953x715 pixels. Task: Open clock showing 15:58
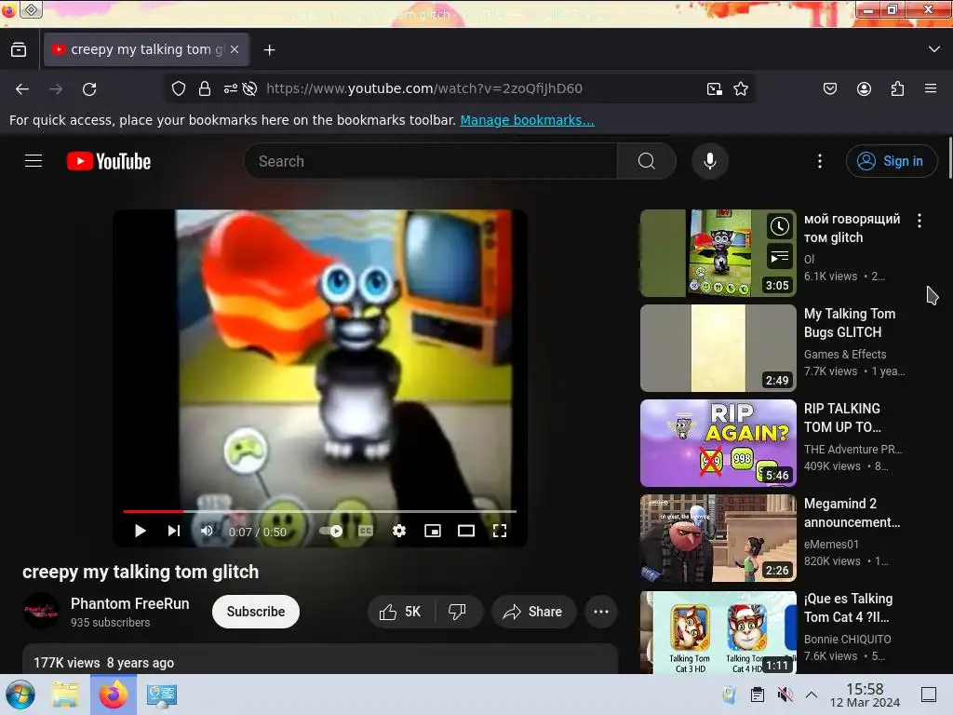pyautogui.click(x=865, y=695)
